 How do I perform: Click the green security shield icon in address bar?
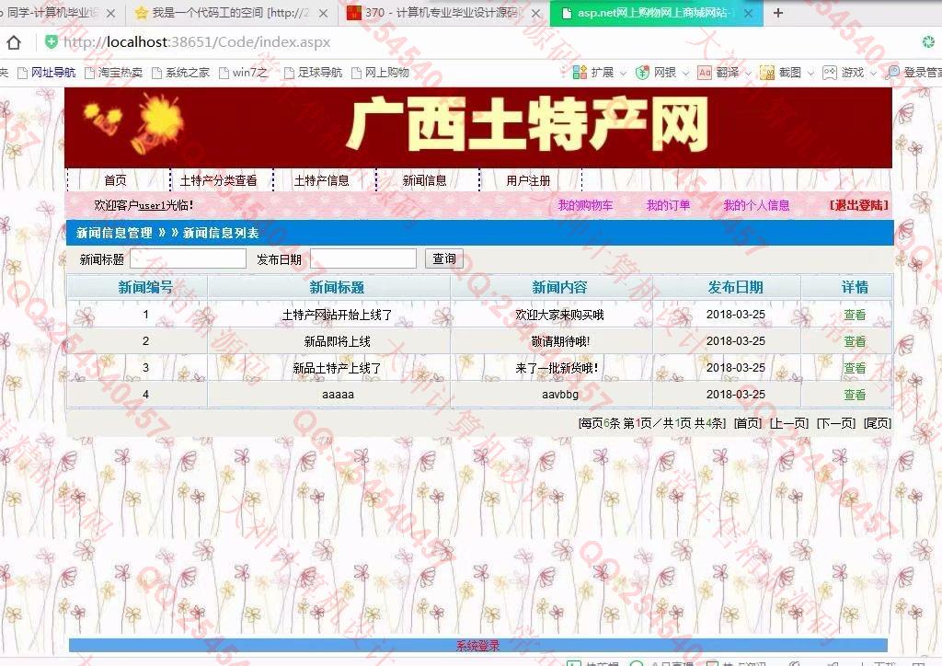(x=52, y=42)
